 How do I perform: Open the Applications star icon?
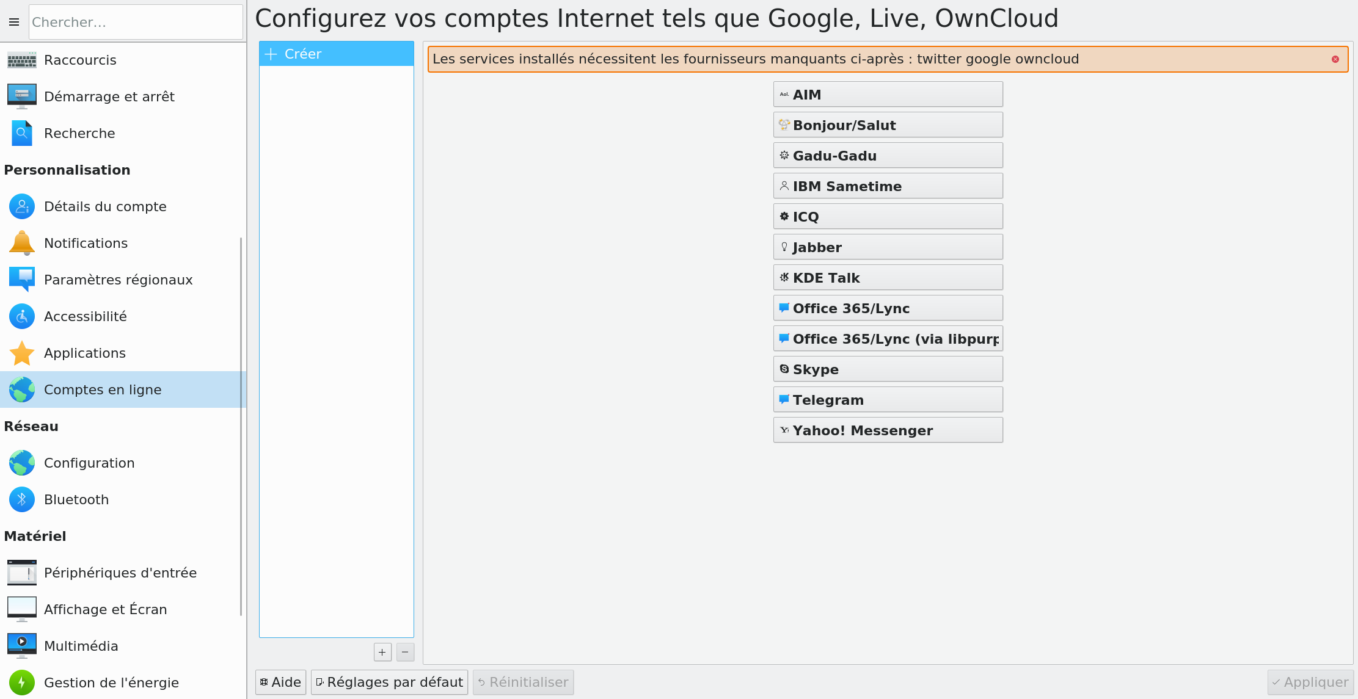[22, 353]
